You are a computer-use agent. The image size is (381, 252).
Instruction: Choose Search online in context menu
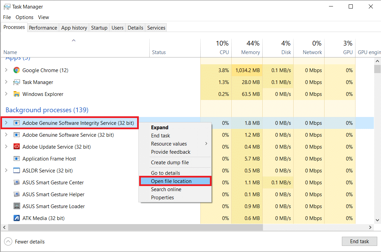tap(166, 189)
